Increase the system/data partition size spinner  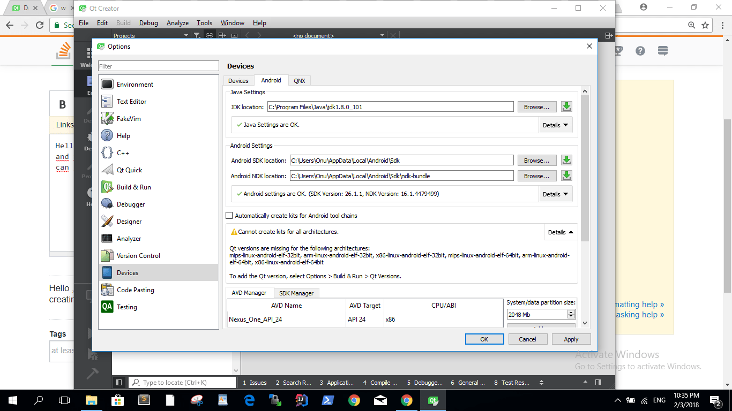click(x=571, y=313)
